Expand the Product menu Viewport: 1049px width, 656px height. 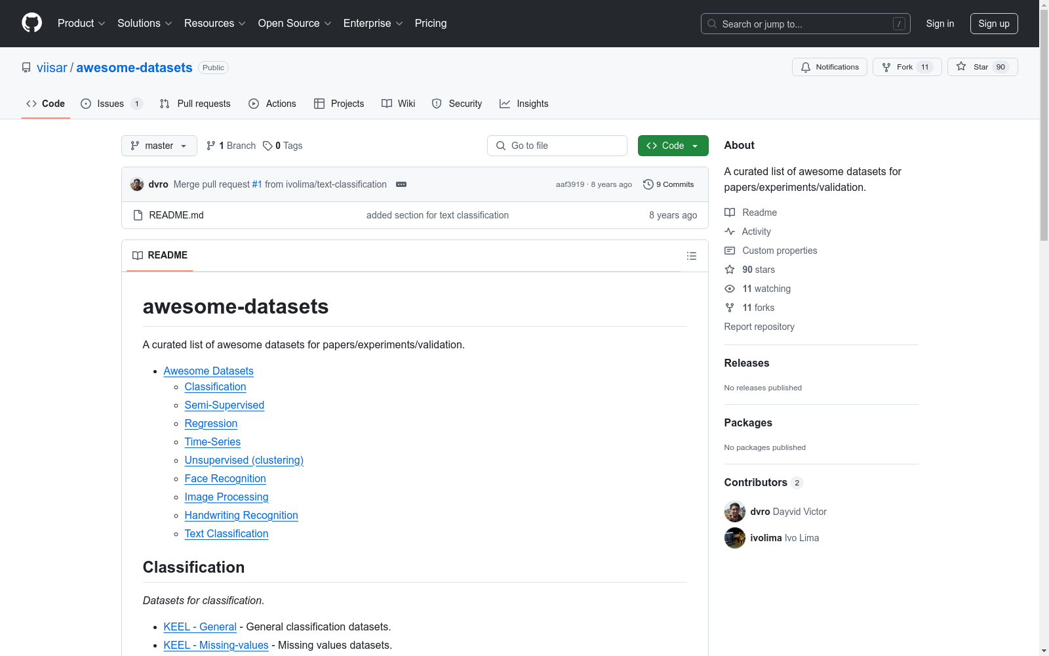pos(81,24)
